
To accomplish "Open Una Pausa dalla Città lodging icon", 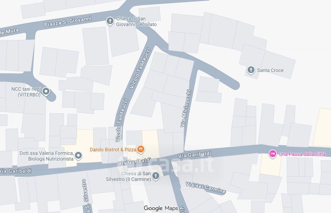I will 273,154.
